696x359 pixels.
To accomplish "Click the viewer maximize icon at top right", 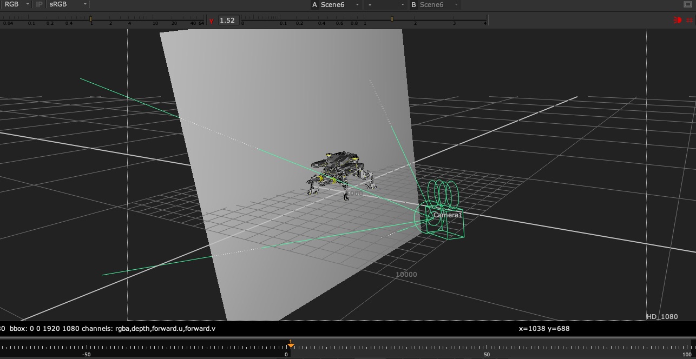I will pos(688,4).
